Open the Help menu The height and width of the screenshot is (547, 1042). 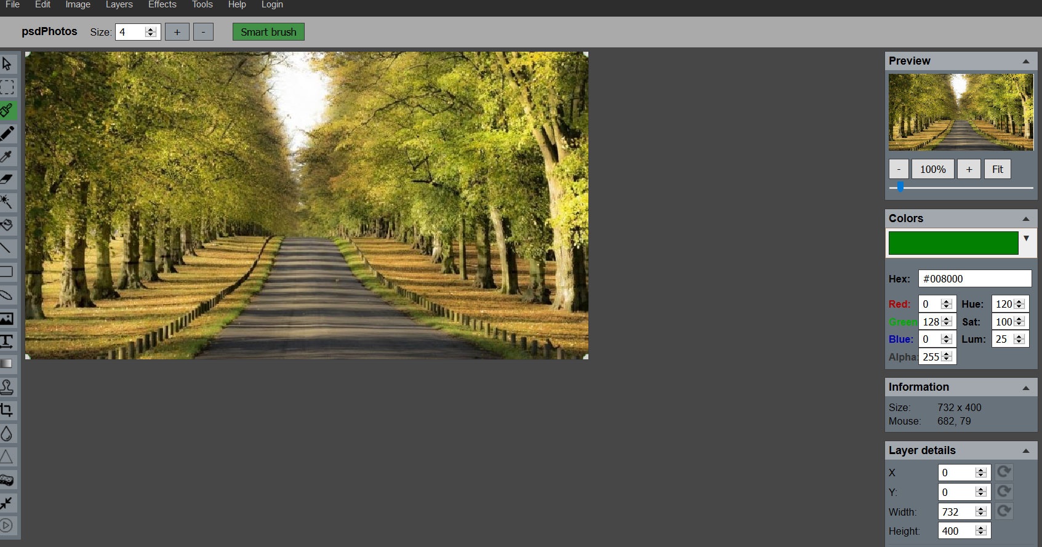point(237,5)
